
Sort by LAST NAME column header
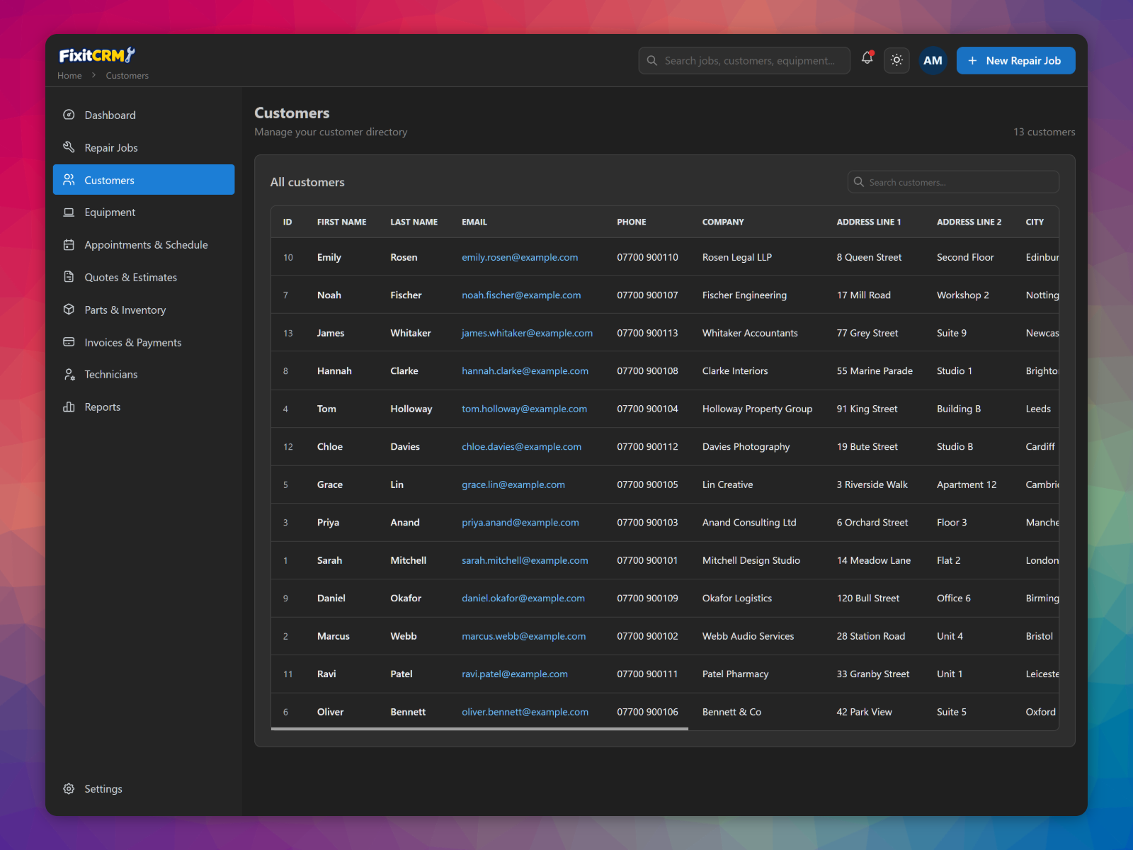click(x=414, y=222)
